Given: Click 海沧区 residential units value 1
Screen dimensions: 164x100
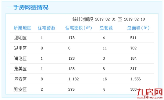Looking at the screenshot, I should 42,58.
